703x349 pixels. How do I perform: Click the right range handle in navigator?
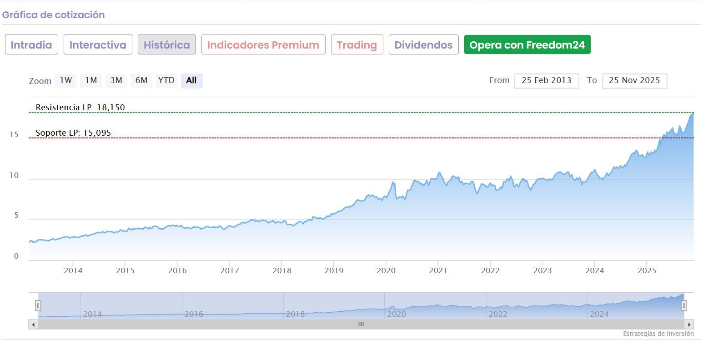point(683,306)
